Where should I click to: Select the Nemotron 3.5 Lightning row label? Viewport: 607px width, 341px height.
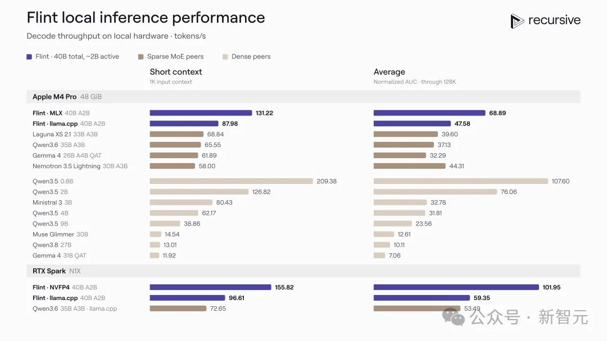coord(80,166)
